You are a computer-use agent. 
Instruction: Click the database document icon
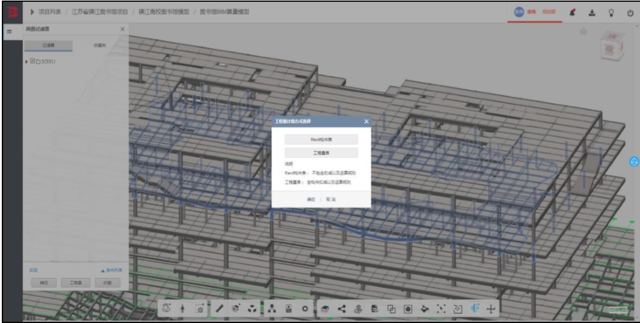point(374,309)
